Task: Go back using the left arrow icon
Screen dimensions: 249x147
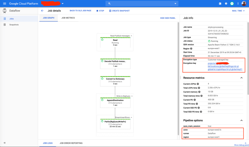Action: click(42, 11)
